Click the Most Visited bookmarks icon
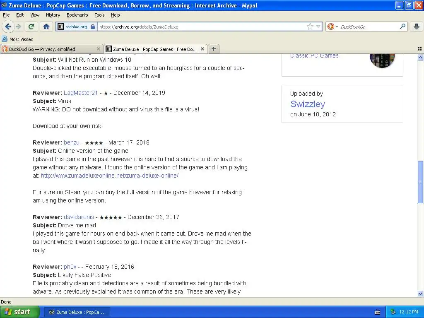The image size is (424, 318). pos(4,39)
